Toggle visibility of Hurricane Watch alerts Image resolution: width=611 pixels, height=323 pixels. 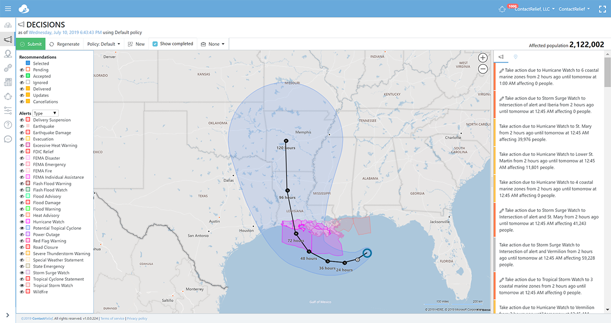point(22,222)
